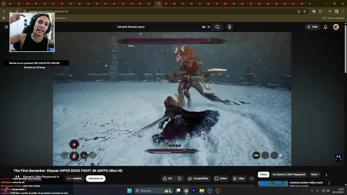Open the Todos os favoritos folder
The height and width of the screenshot is (195, 347).
coord(333,18)
